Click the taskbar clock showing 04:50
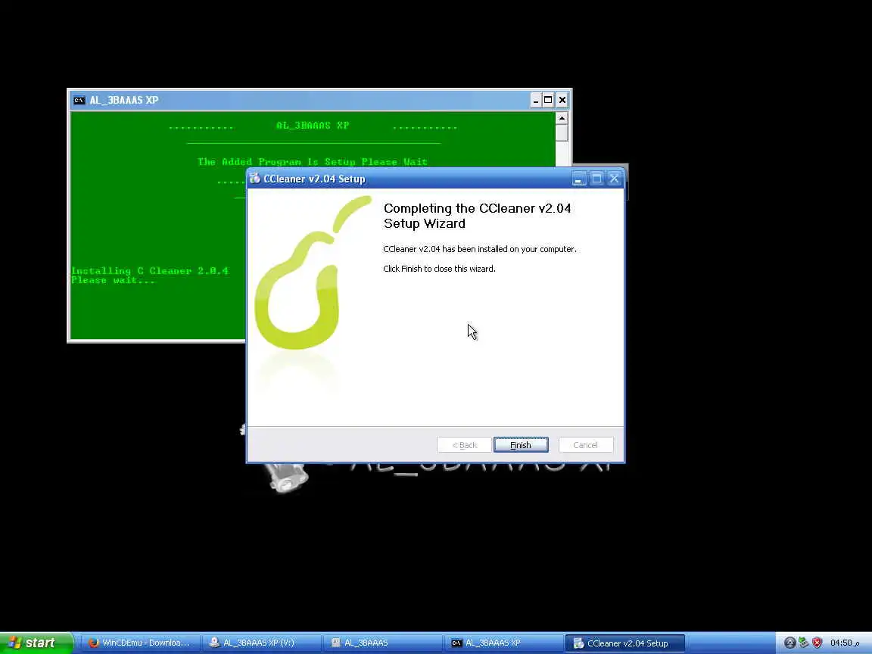The height and width of the screenshot is (654, 872). point(844,643)
